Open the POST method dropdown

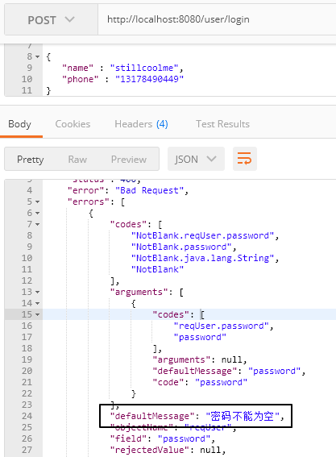click(x=51, y=20)
